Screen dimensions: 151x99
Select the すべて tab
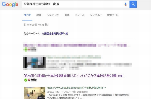[27, 15]
